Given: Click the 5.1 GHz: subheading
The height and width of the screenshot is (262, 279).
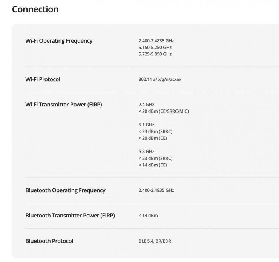Looking at the screenshot, I should point(147,125).
